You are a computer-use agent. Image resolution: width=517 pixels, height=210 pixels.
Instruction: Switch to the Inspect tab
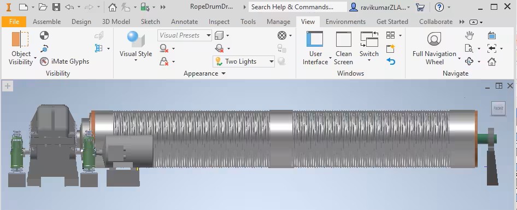pos(219,22)
